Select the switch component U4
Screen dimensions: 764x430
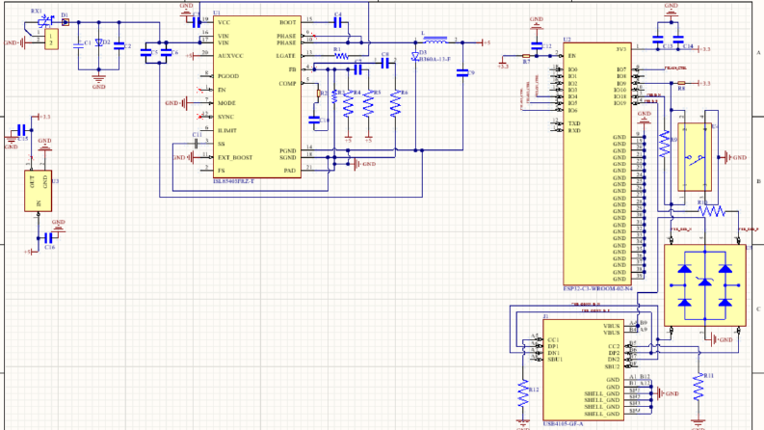tap(695, 157)
